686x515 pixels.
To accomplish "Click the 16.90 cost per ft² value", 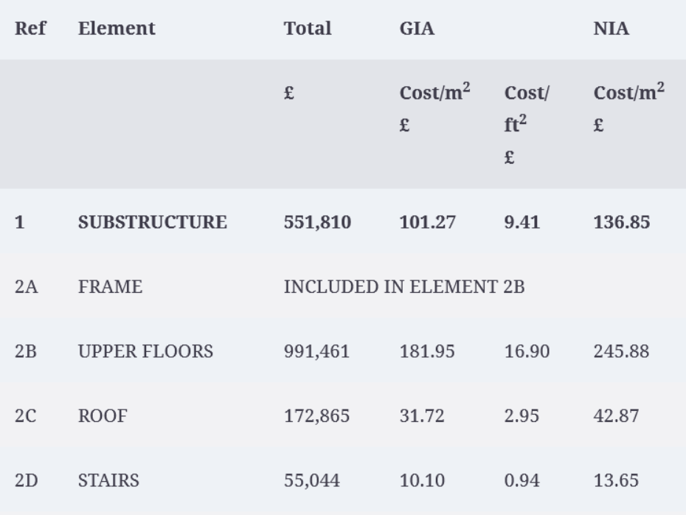I will pos(527,351).
